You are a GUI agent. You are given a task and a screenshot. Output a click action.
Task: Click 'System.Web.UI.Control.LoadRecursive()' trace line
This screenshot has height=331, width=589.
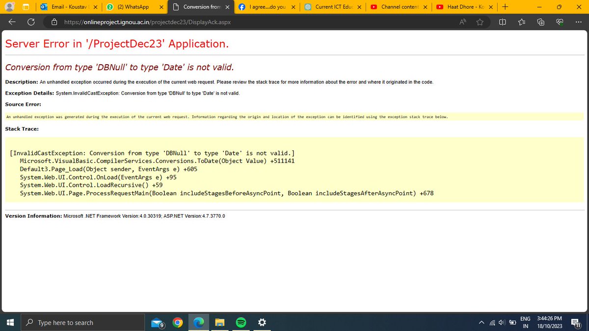91,185
